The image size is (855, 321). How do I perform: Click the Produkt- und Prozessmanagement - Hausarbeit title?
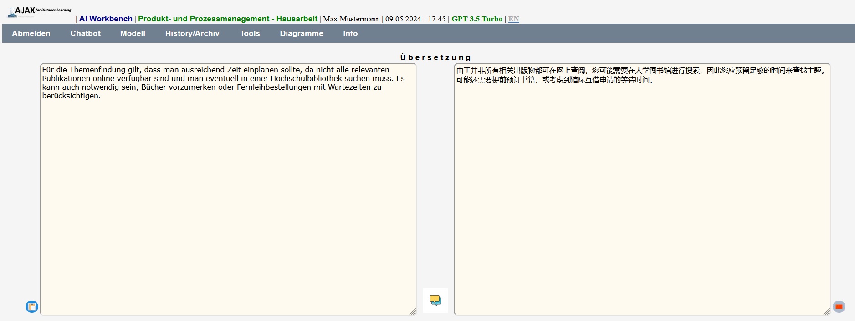coord(228,19)
